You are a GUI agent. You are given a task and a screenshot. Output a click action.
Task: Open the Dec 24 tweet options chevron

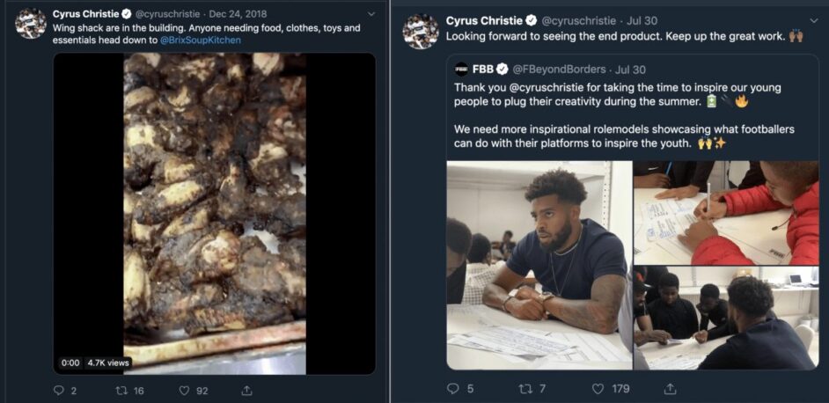[370, 14]
